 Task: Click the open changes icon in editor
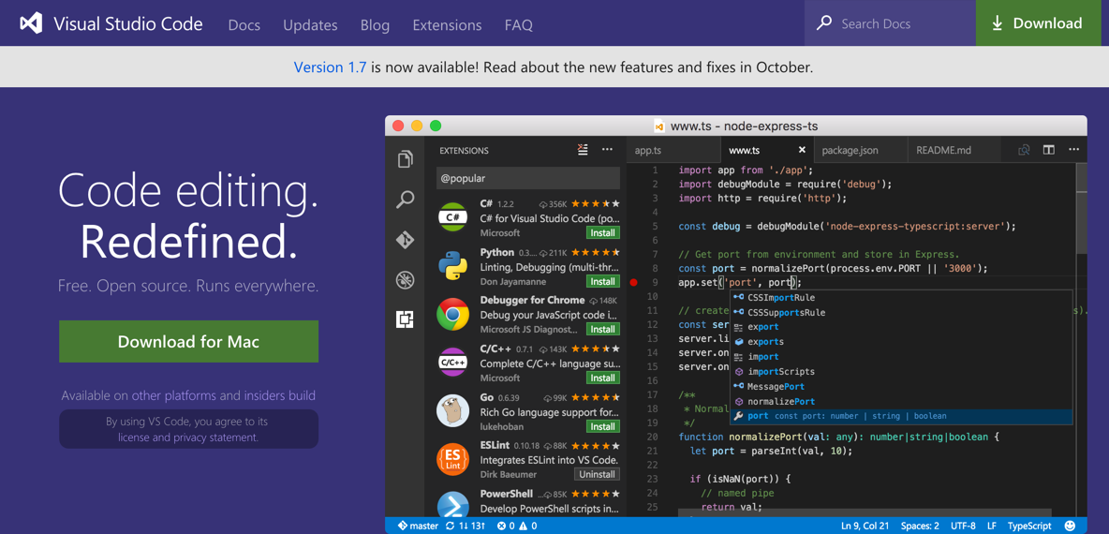pyautogui.click(x=1024, y=150)
